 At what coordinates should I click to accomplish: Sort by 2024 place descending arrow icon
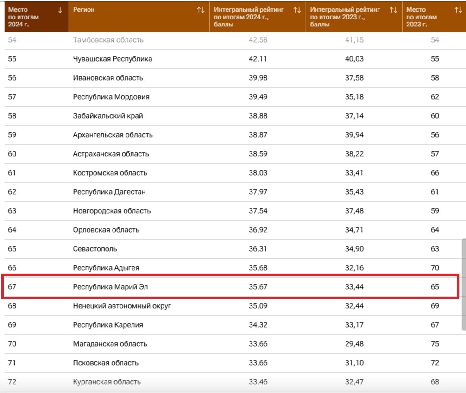click(x=60, y=10)
